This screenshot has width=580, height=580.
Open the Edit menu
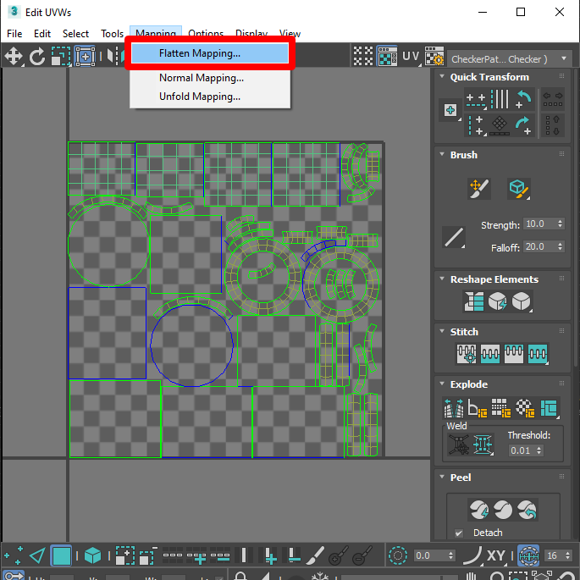point(42,34)
